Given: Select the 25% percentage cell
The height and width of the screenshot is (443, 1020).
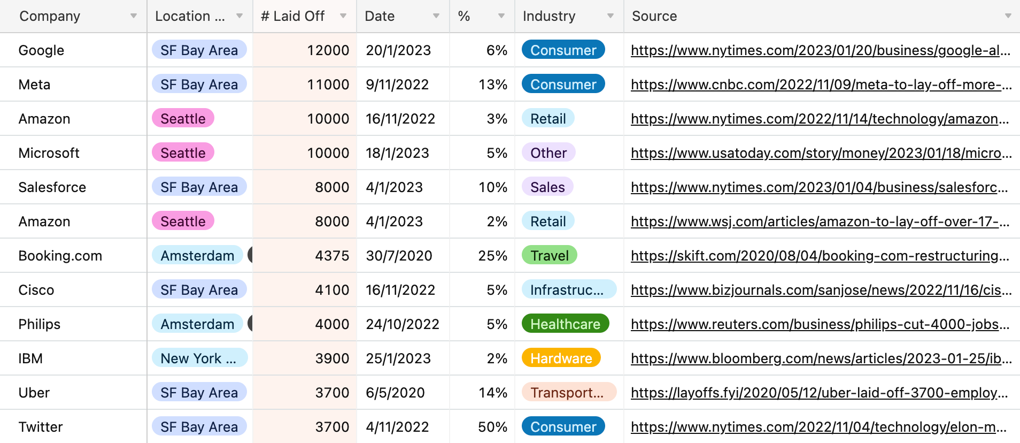Looking at the screenshot, I should (482, 256).
